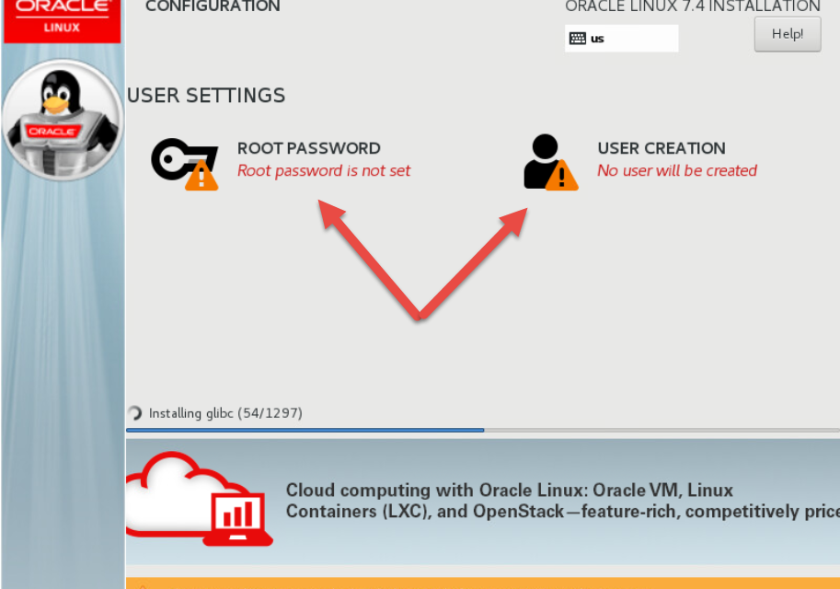The height and width of the screenshot is (589, 840).
Task: Click the Oracle Linux logo
Action: tap(63, 20)
